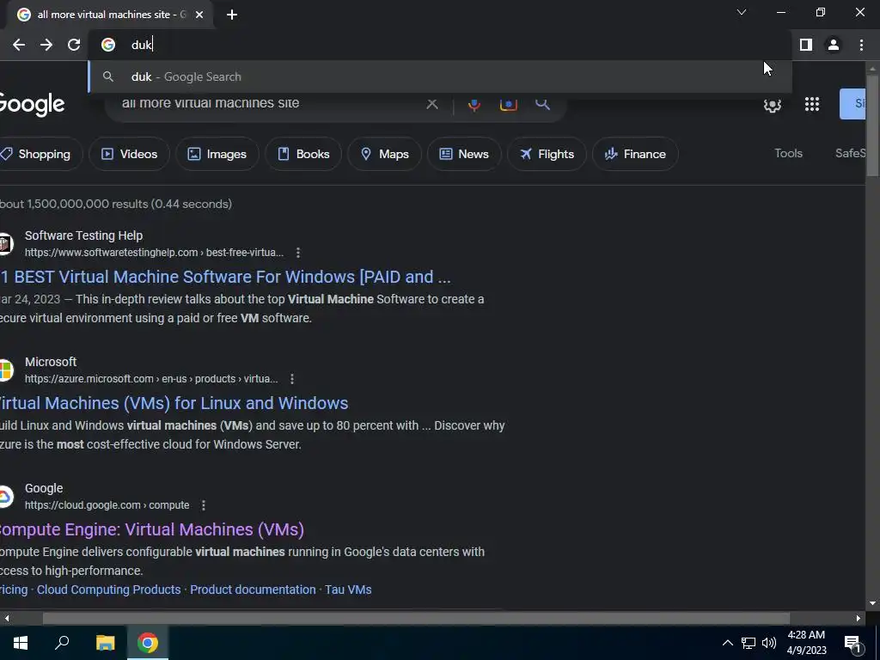This screenshot has height=660, width=880.
Task: Open the 'Tau VMs' sitelink
Action: click(348, 590)
